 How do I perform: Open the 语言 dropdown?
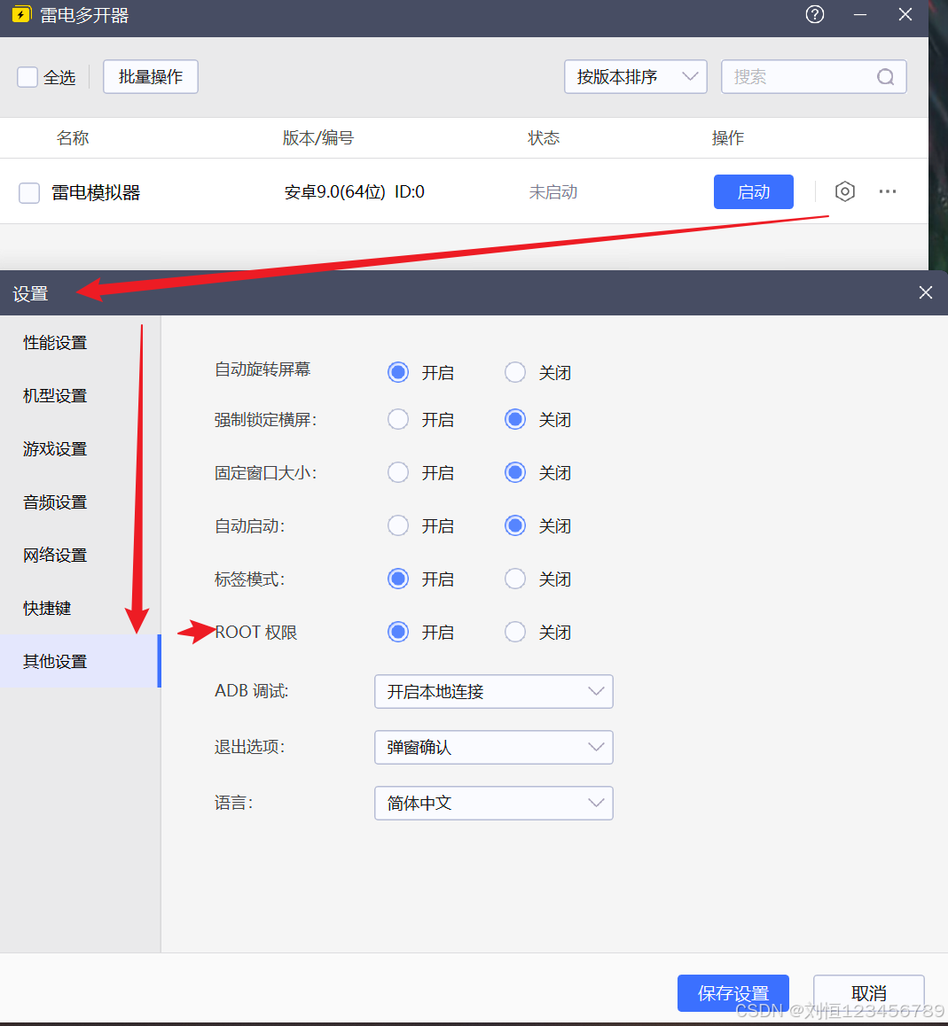click(493, 803)
